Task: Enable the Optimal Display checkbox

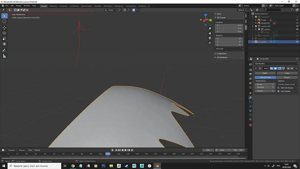Action: pos(279,88)
